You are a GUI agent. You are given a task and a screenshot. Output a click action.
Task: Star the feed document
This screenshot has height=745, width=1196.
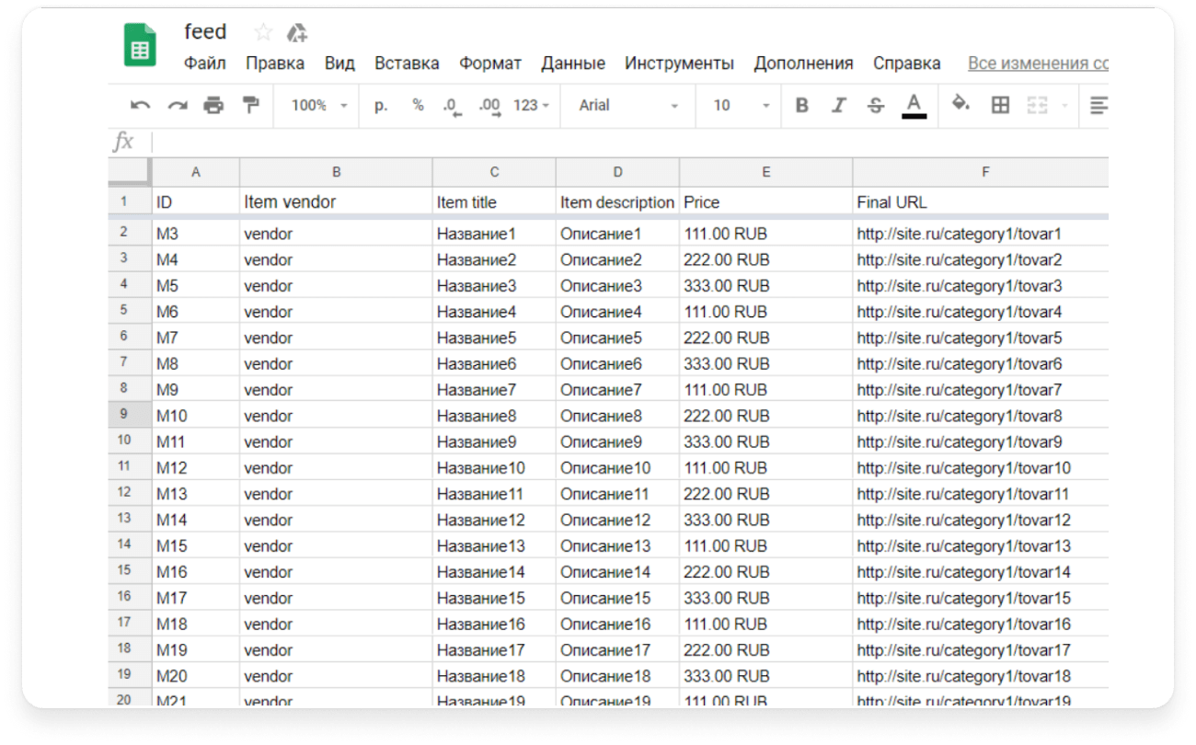(x=263, y=33)
